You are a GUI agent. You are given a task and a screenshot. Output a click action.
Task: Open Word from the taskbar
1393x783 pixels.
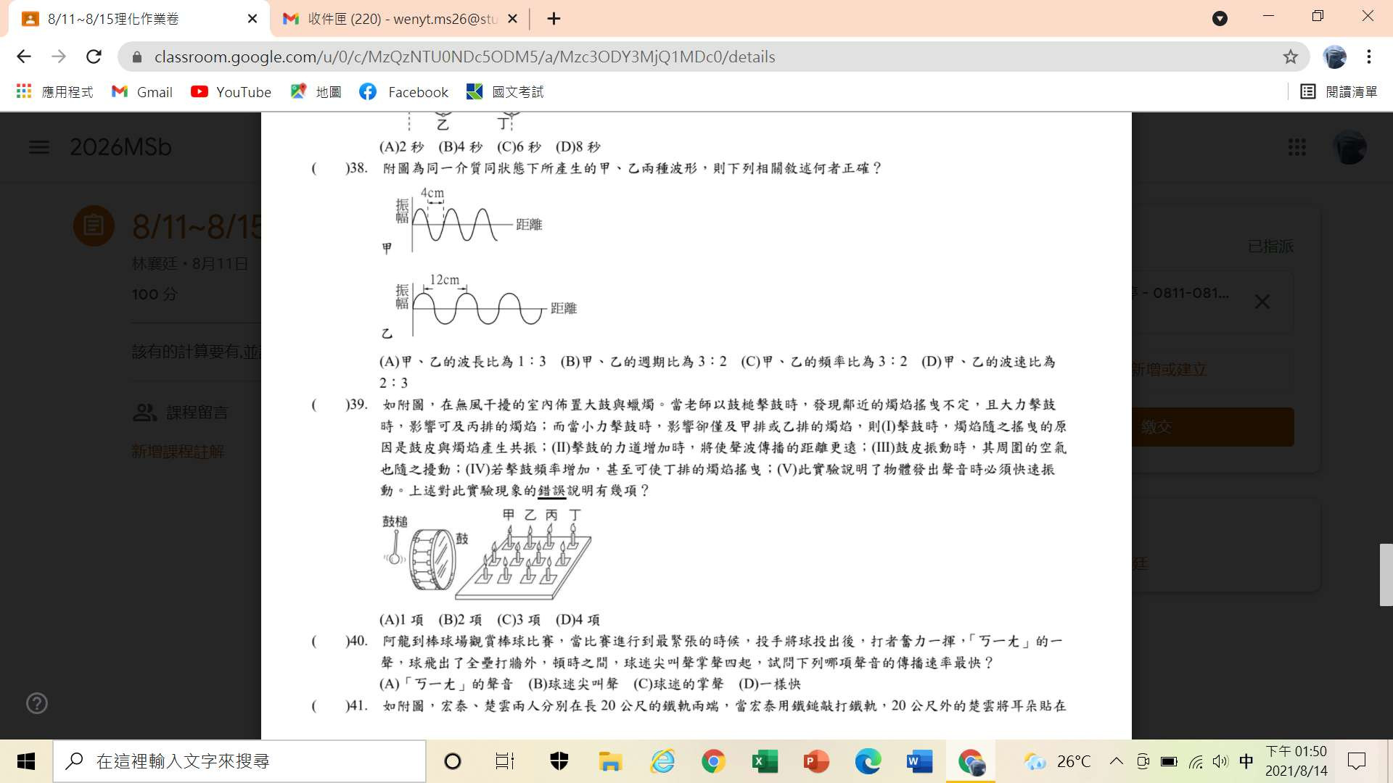(919, 761)
